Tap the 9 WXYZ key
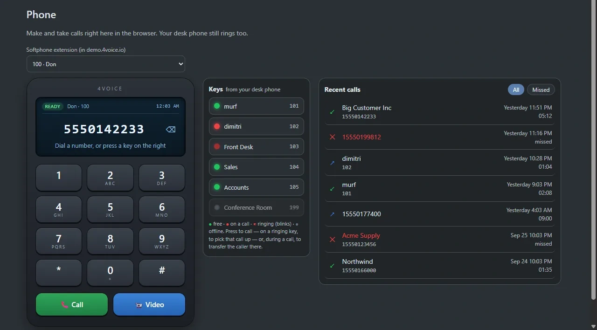 point(162,241)
